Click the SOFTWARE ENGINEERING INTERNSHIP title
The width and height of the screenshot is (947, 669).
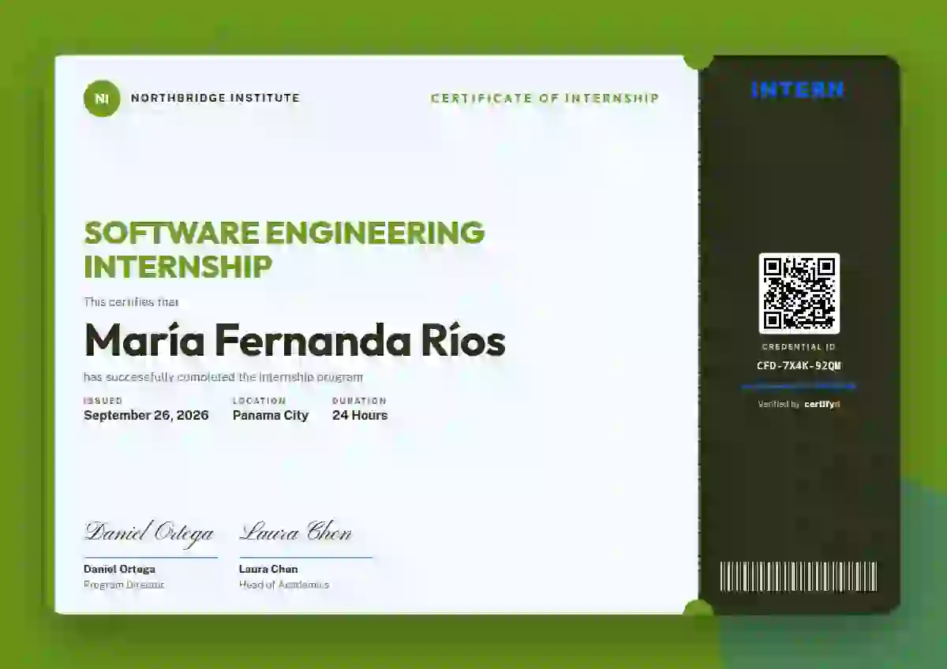[284, 249]
